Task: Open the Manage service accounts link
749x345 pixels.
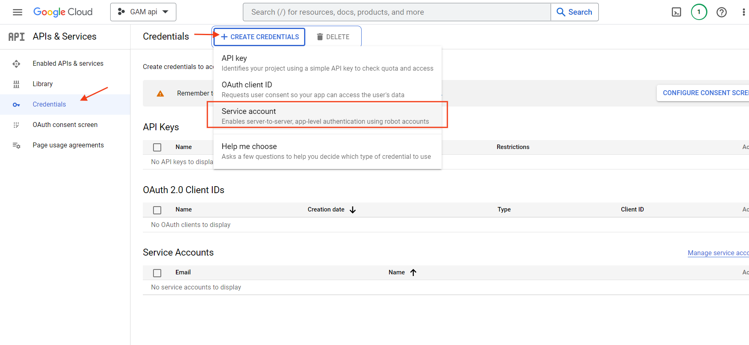Action: (718, 253)
